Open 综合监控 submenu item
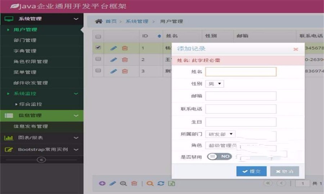Screen dimensions: 324x194 point(31,104)
